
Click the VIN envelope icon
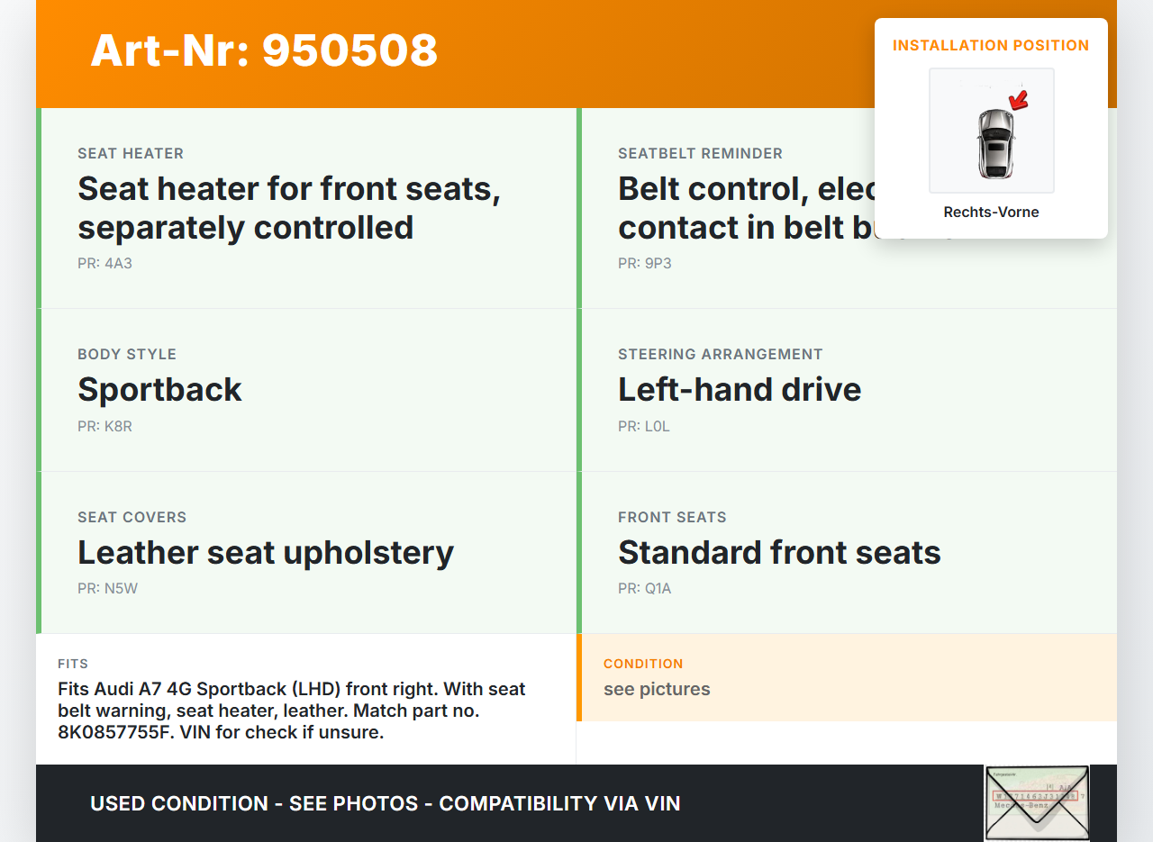(1037, 803)
